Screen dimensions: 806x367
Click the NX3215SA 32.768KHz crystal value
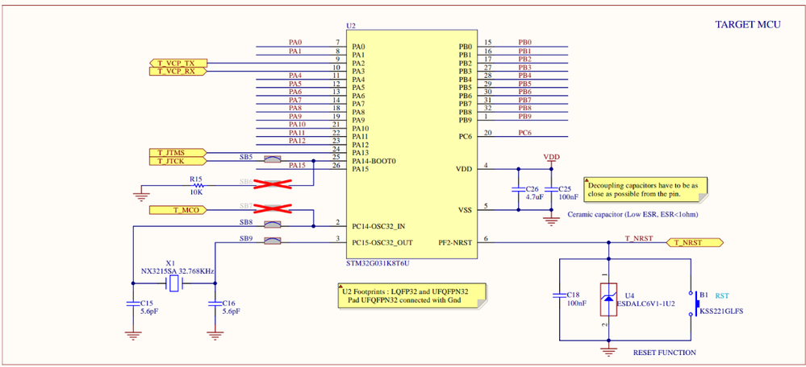[x=177, y=270]
